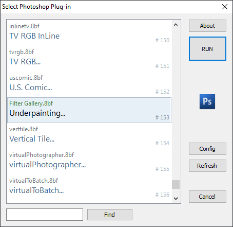Refresh the plug-in list
The image size is (233, 227).
pyautogui.click(x=207, y=166)
